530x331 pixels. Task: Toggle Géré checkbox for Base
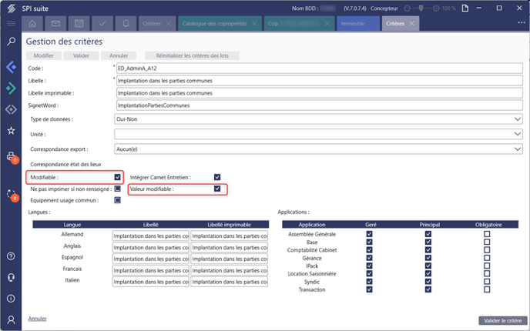click(369, 242)
